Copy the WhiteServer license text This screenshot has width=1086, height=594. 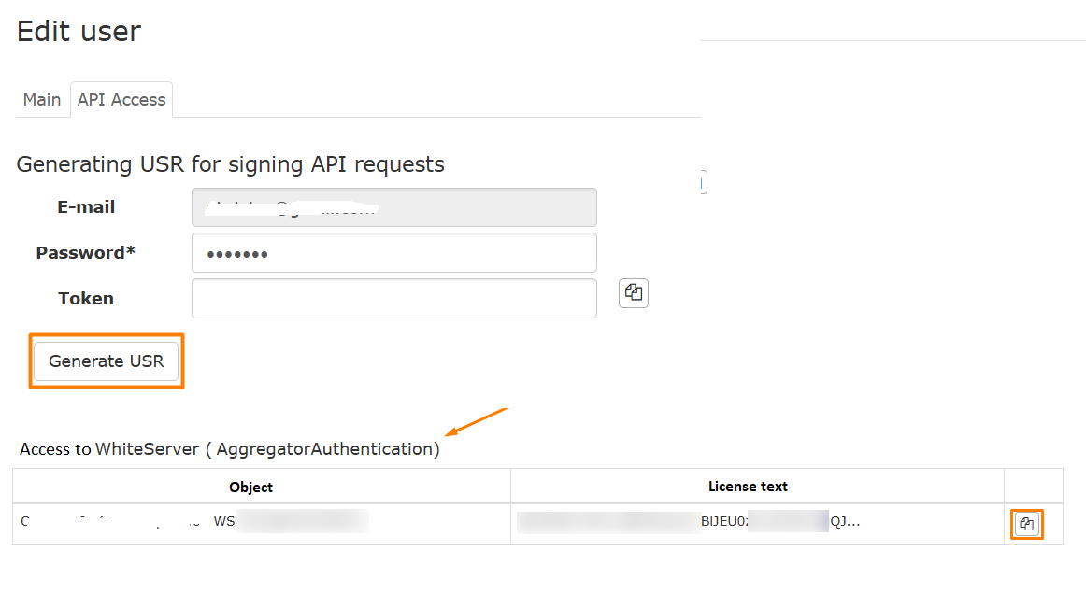[1026, 524]
